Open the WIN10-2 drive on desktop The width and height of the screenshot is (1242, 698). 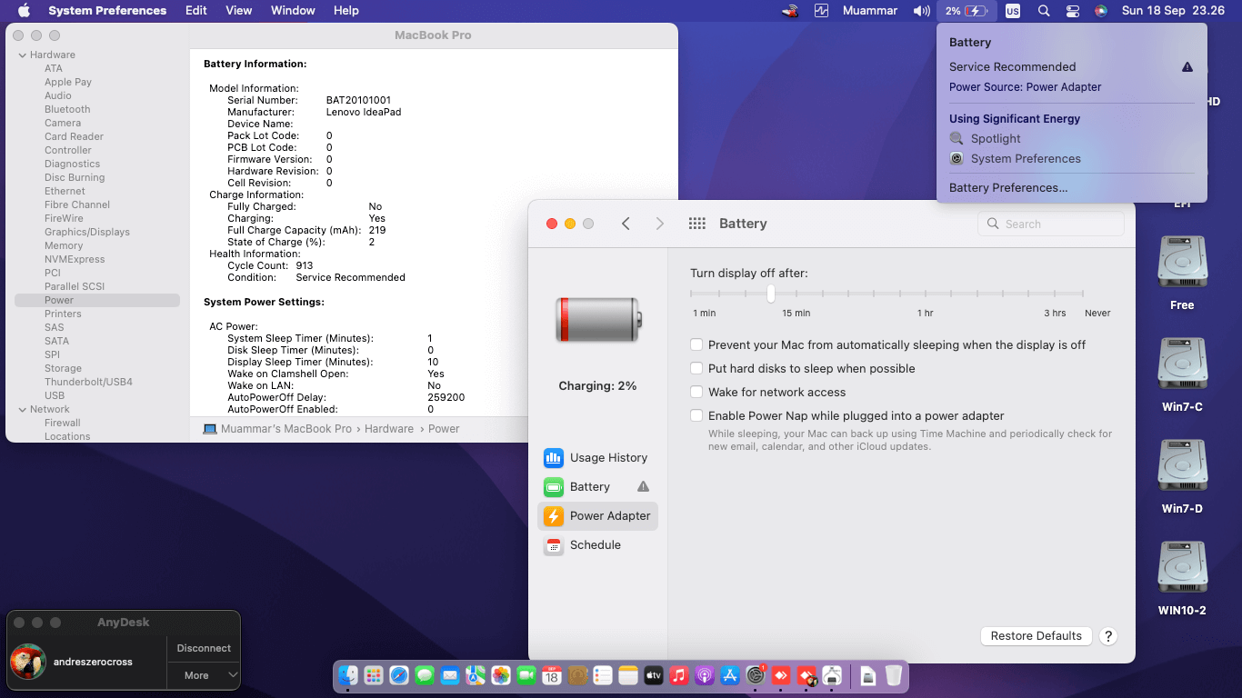pos(1182,578)
